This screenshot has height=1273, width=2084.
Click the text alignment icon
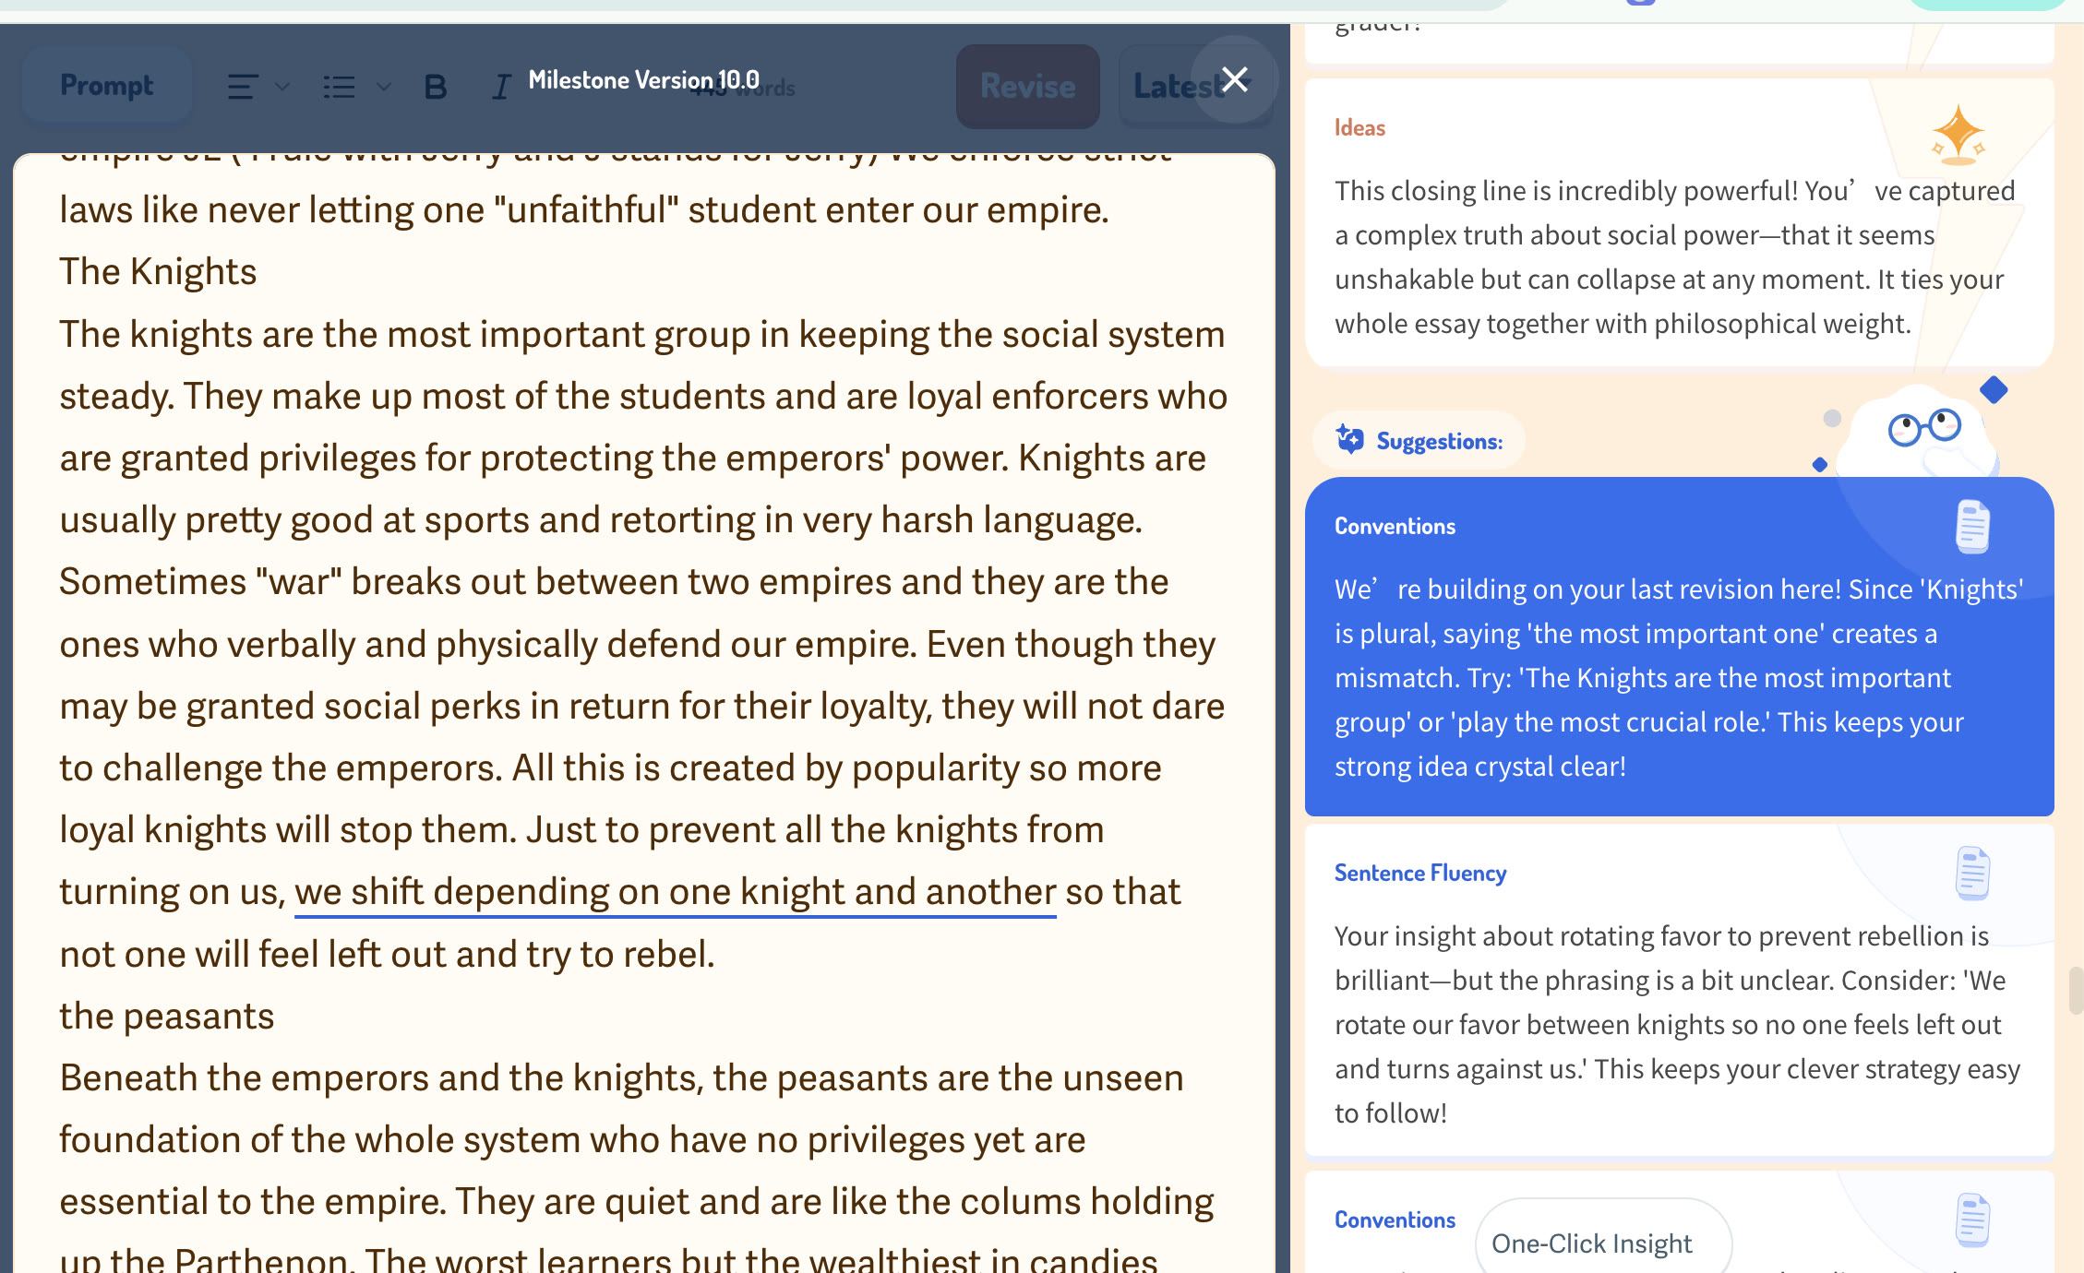click(243, 87)
